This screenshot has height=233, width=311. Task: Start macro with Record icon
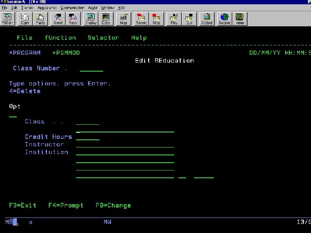[x=141, y=19]
